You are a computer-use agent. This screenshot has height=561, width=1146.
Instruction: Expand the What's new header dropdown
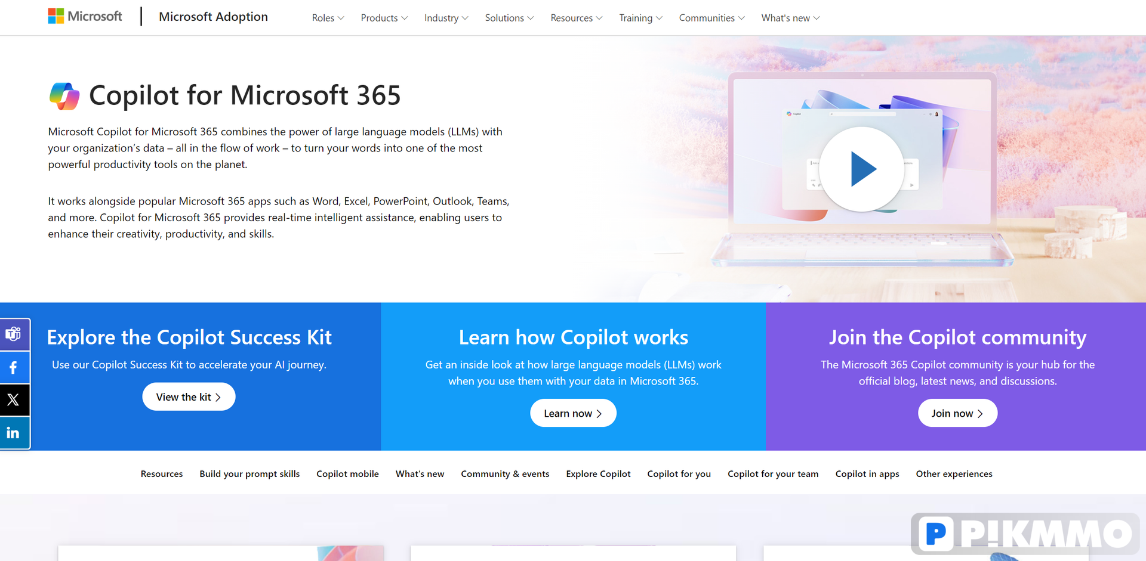(x=790, y=18)
